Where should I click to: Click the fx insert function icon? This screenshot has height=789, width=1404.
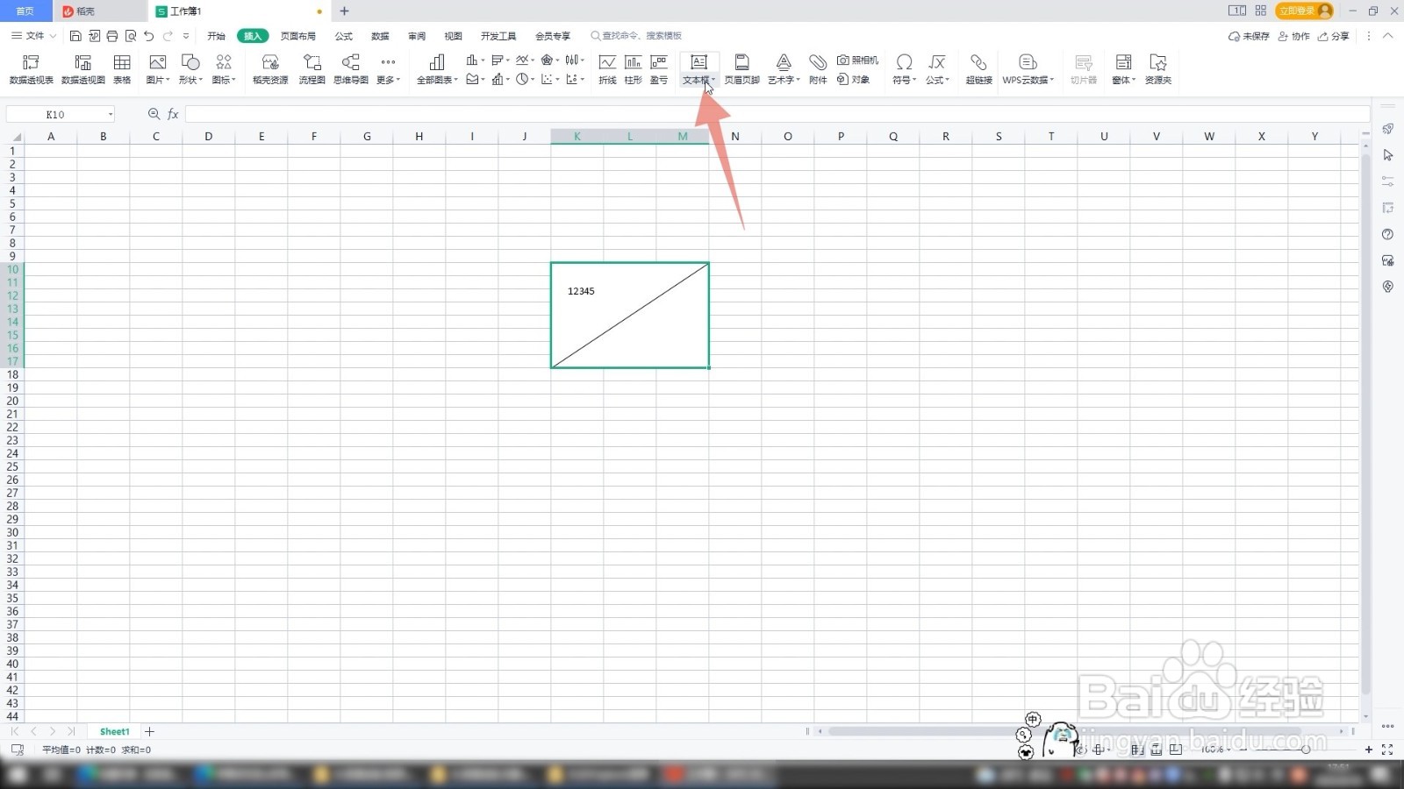173,114
